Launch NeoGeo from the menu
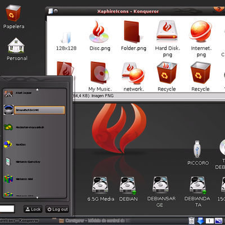The image size is (225, 225). [x=34, y=145]
